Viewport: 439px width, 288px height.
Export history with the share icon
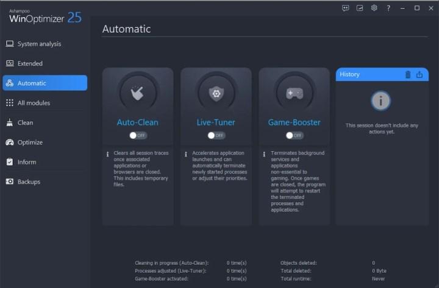tap(419, 75)
